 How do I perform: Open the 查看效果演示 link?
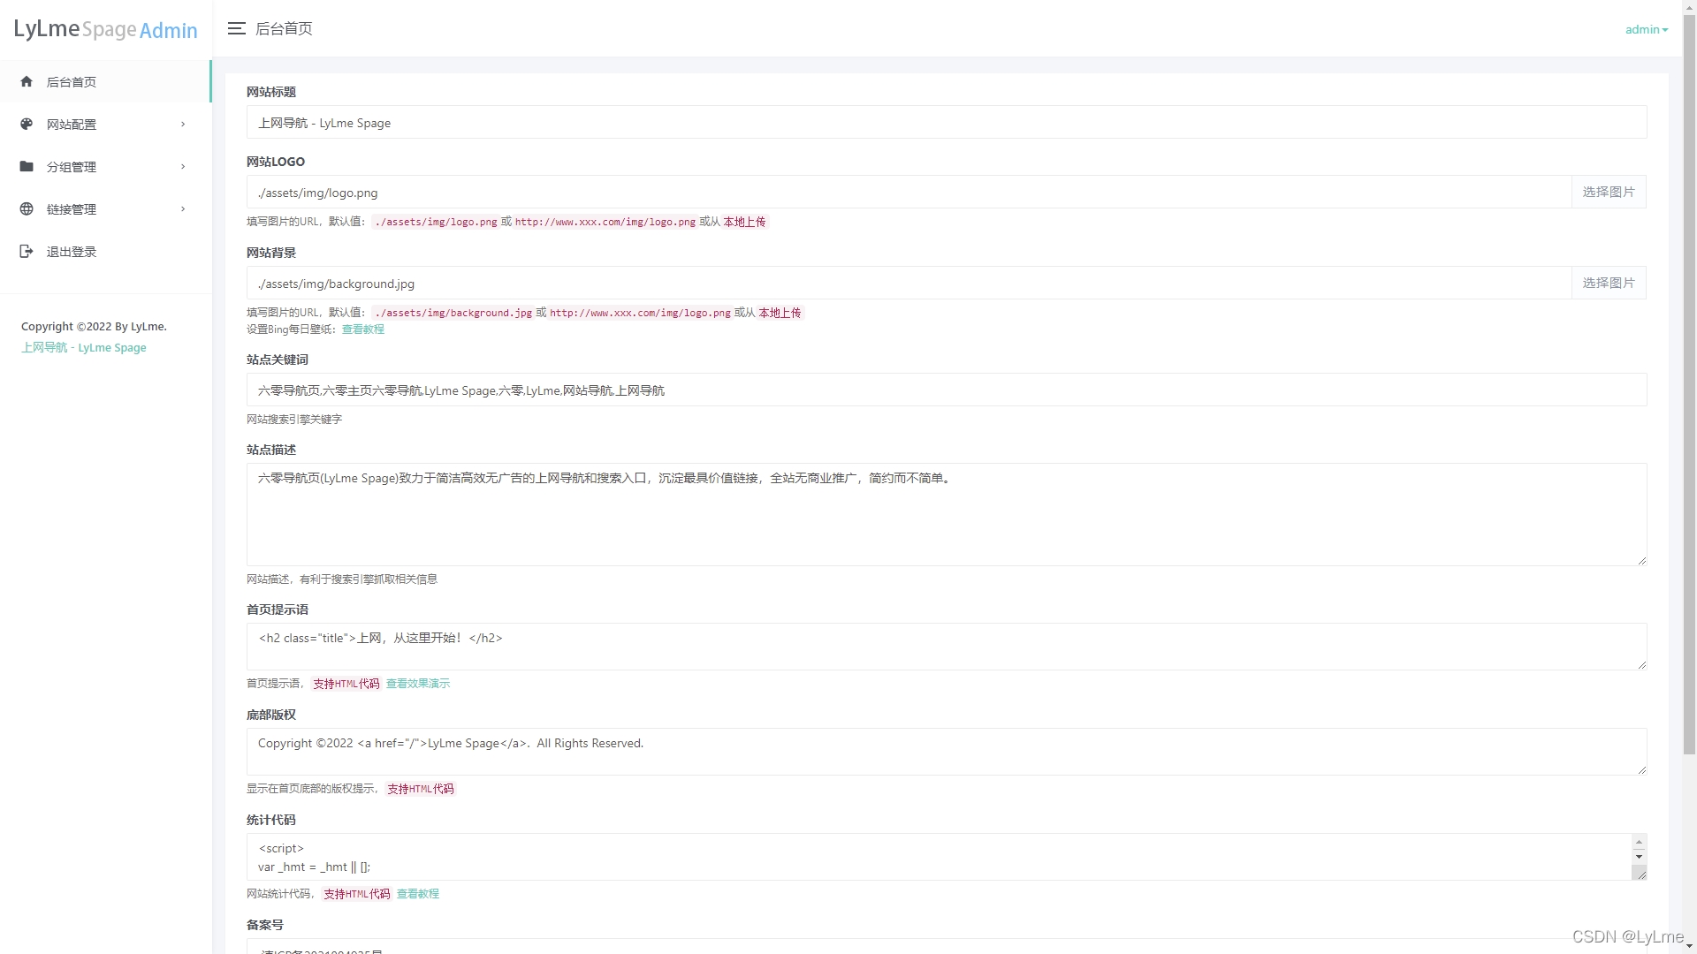click(417, 684)
